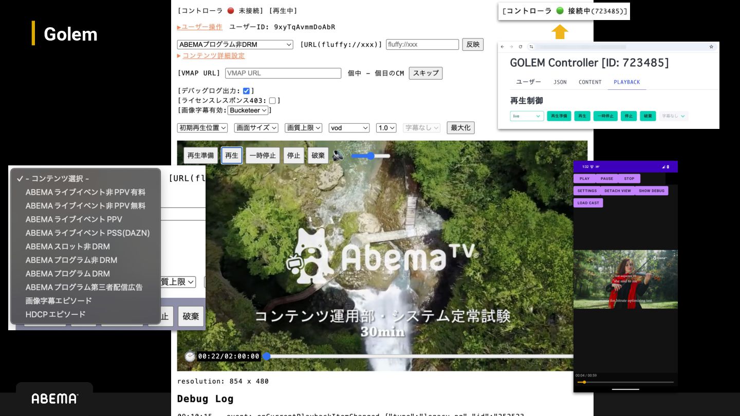The width and height of the screenshot is (740, 416).
Task: Tap PAUSE in the phone app
Action: click(607, 179)
